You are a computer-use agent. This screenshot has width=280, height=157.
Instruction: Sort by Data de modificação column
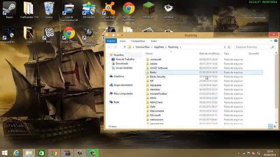click(x=210, y=53)
